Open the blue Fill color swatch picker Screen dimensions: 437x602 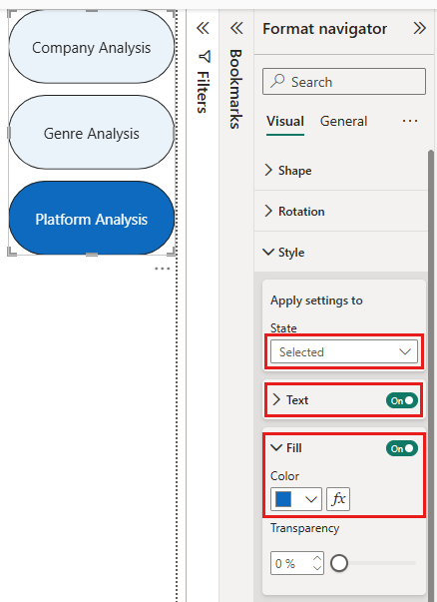295,499
